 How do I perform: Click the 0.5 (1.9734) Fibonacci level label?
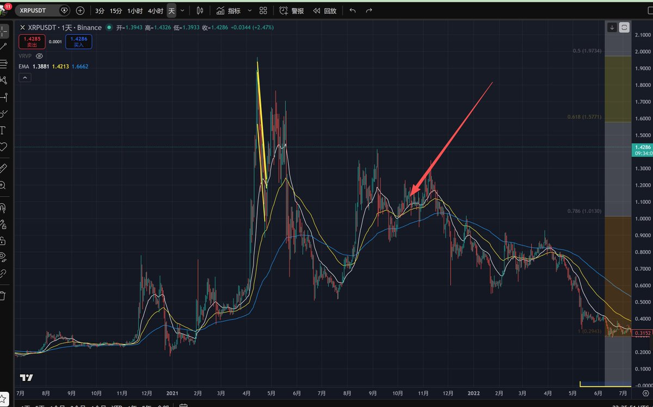[587, 51]
